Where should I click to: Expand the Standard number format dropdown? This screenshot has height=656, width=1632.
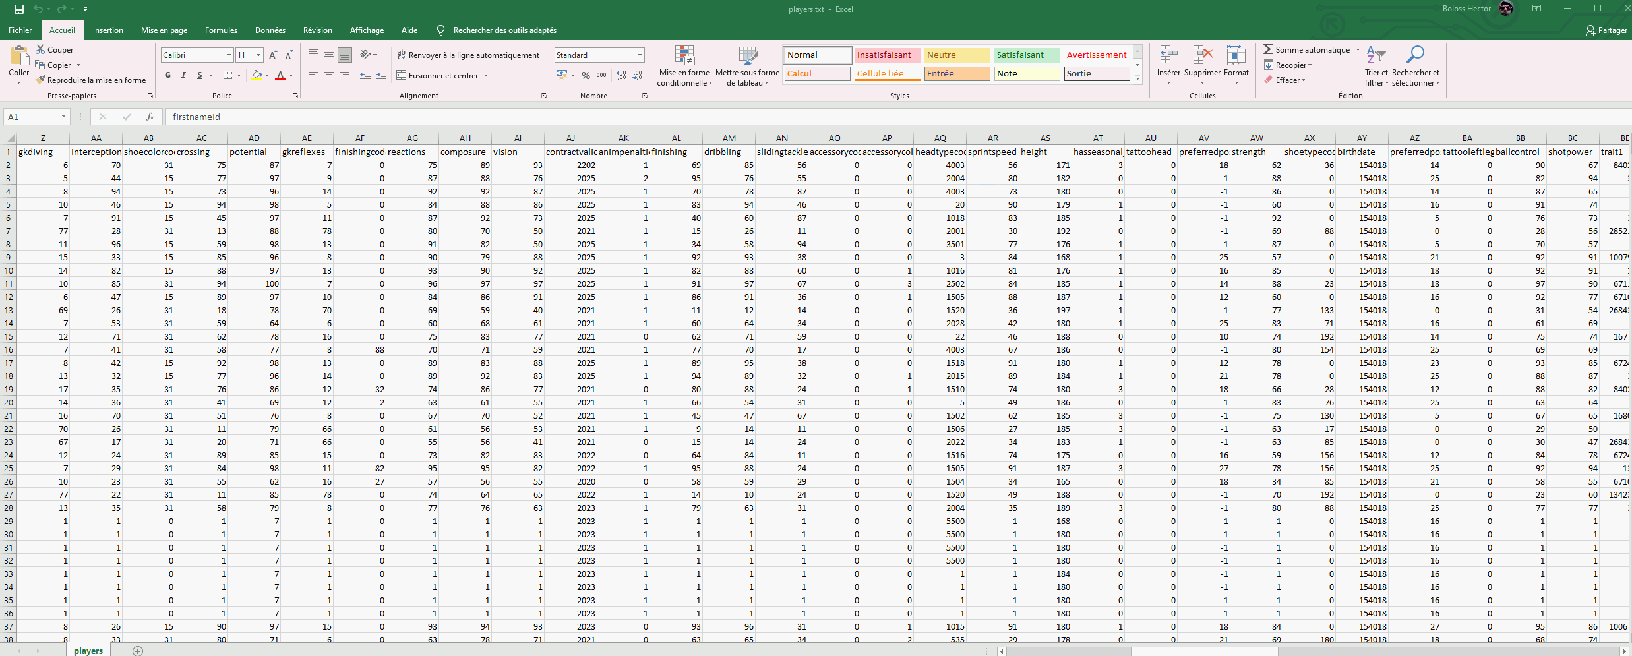[640, 55]
